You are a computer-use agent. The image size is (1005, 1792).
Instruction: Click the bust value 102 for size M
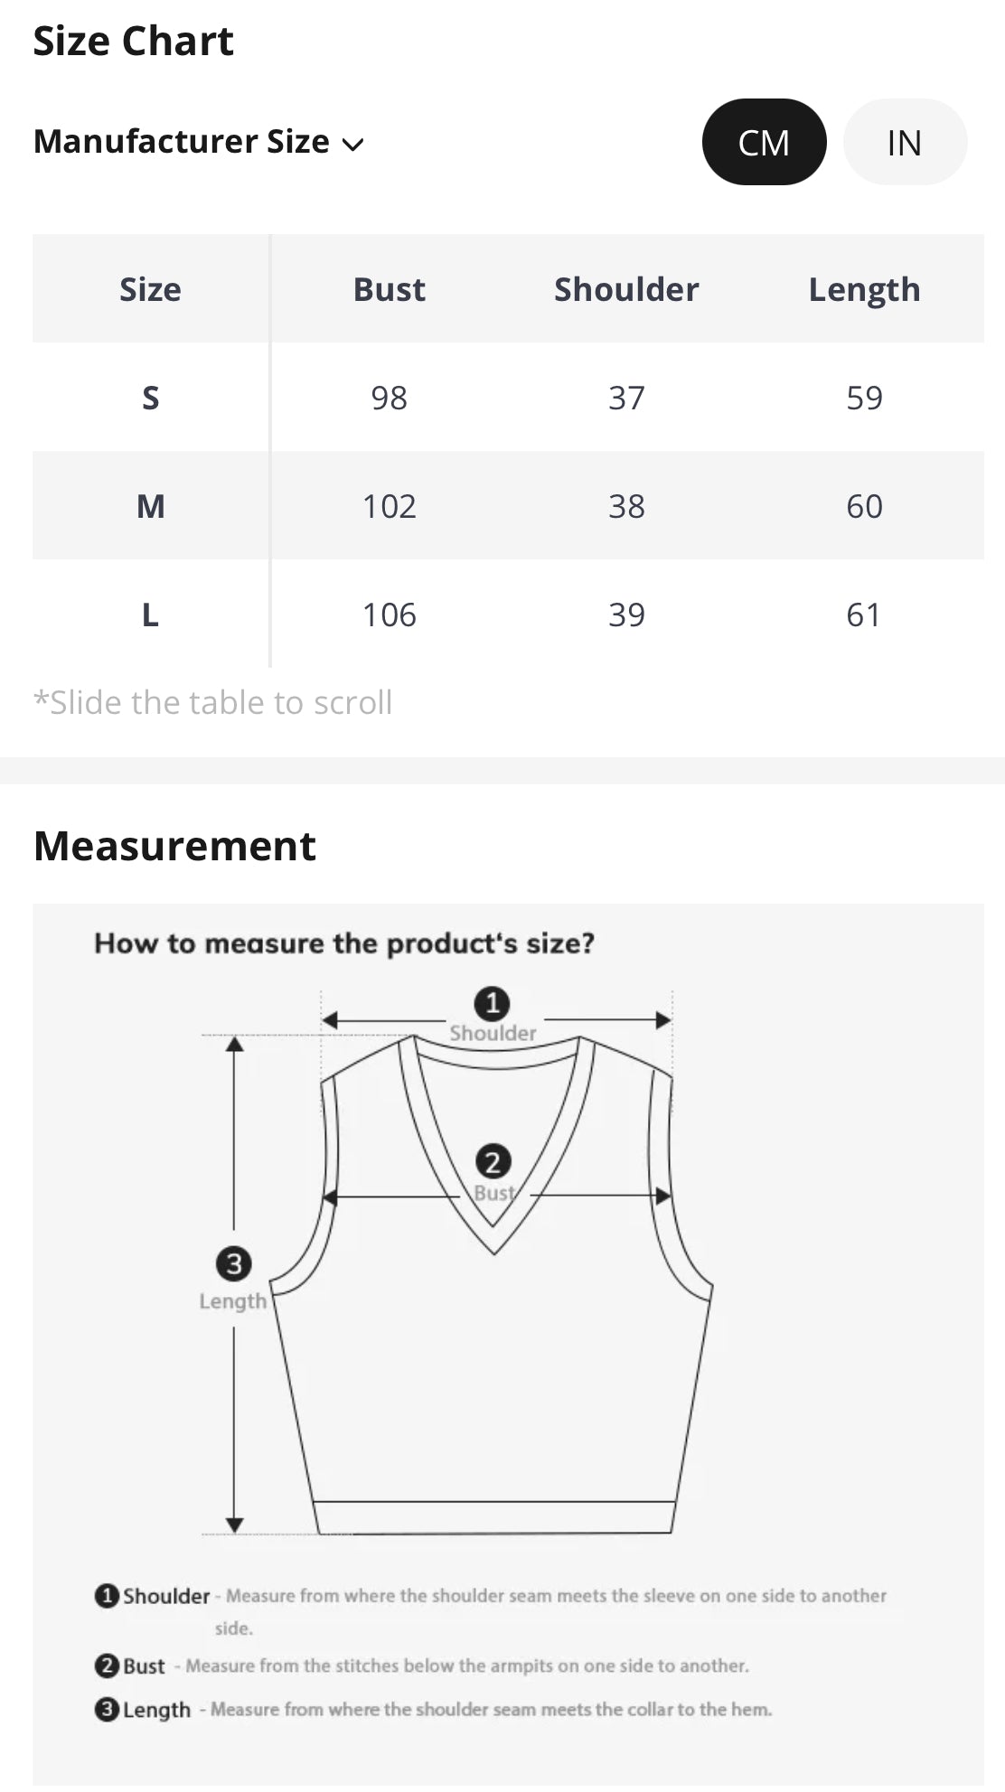(x=389, y=506)
